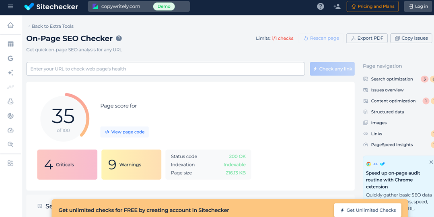Click View page code

(x=125, y=132)
